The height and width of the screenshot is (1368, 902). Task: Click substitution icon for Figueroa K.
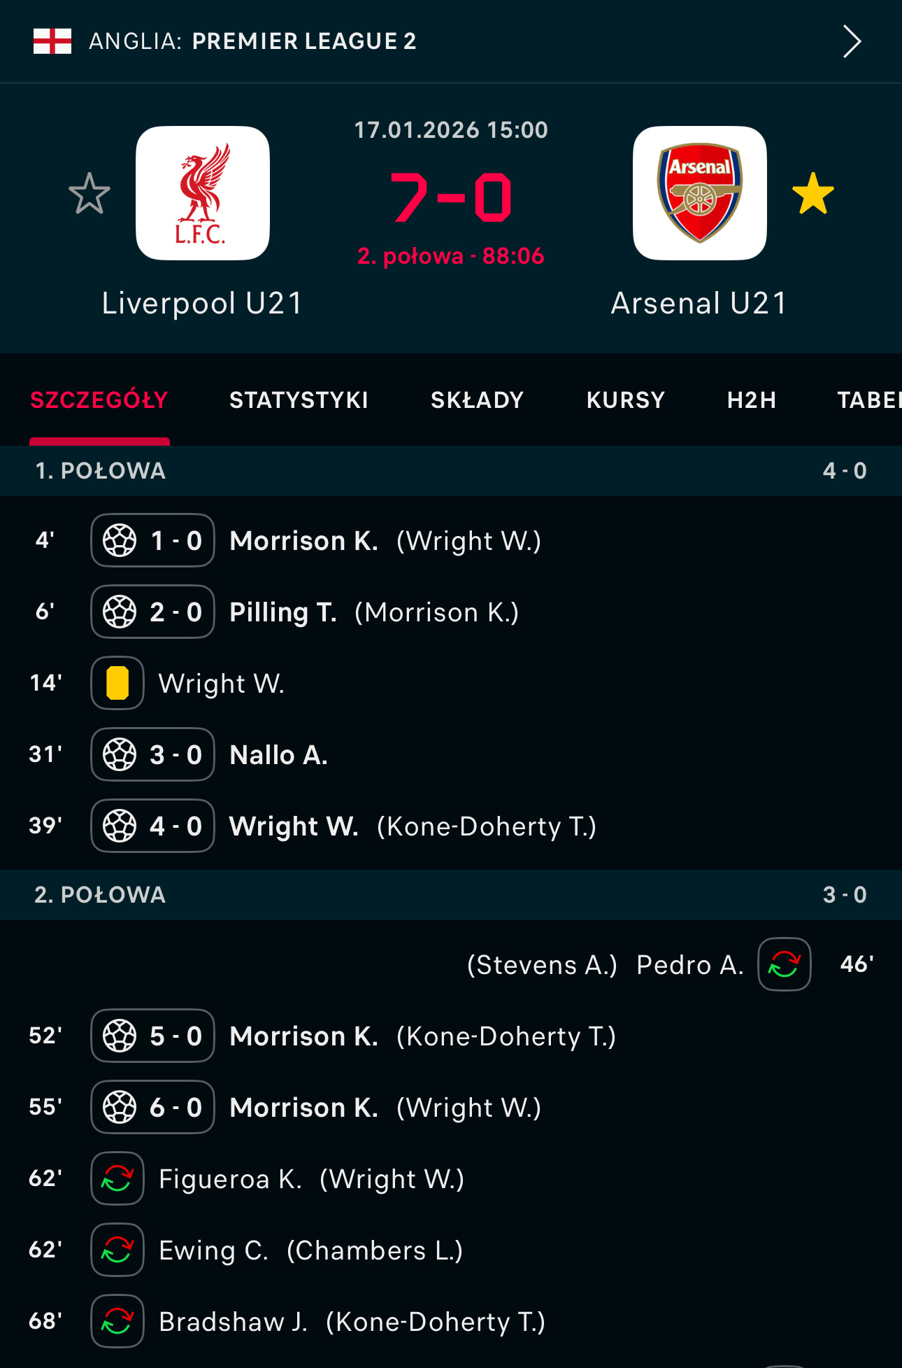pos(117,1178)
